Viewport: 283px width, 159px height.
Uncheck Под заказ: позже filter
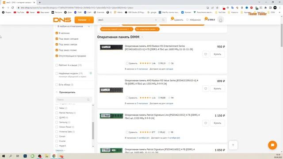tap(57, 50)
